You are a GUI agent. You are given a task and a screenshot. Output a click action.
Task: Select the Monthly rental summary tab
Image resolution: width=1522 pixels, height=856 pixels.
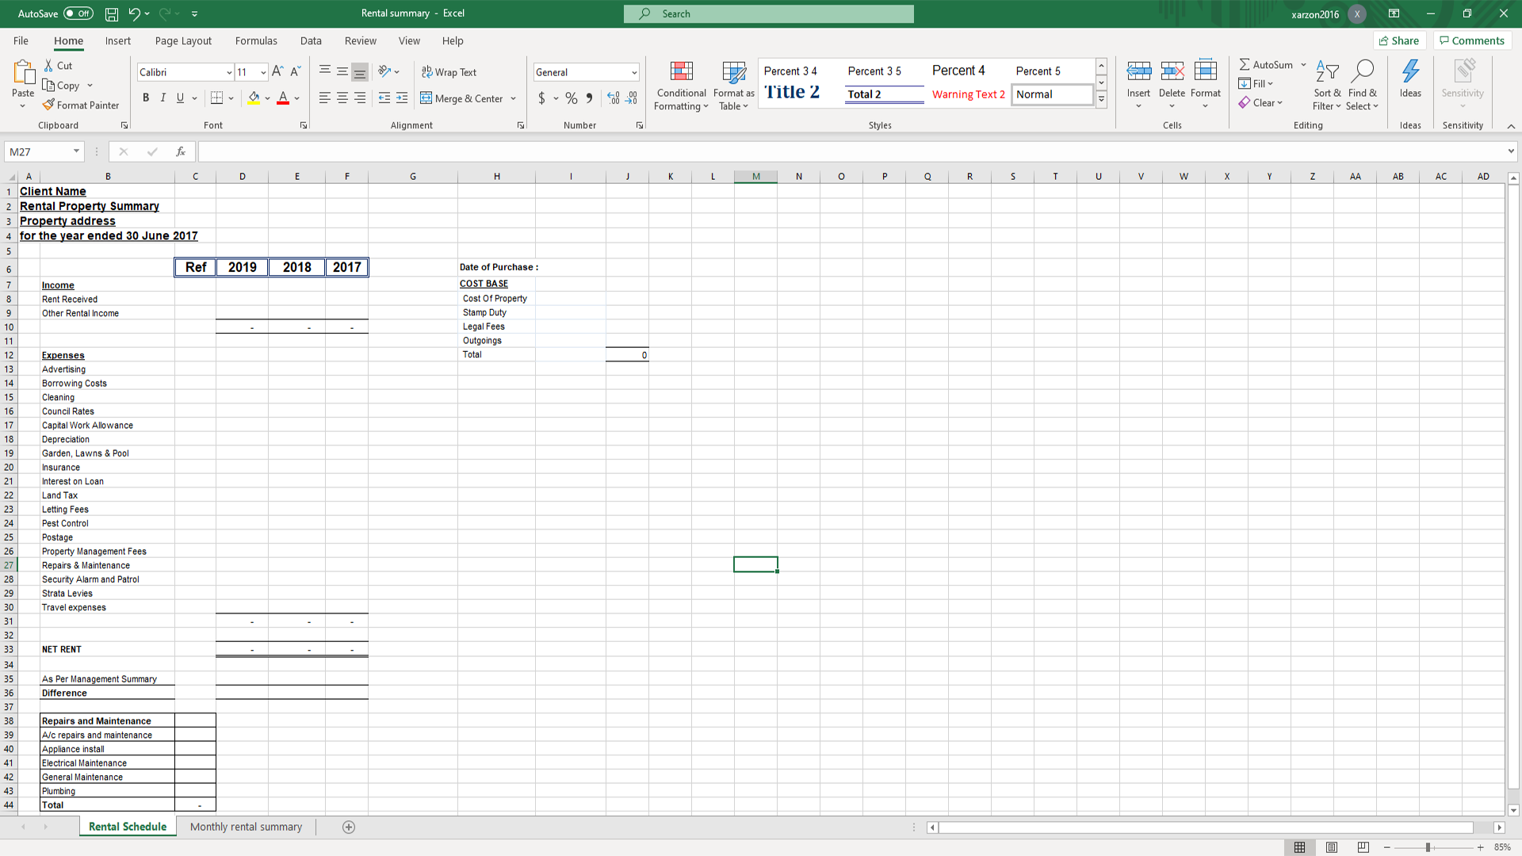pyautogui.click(x=246, y=827)
